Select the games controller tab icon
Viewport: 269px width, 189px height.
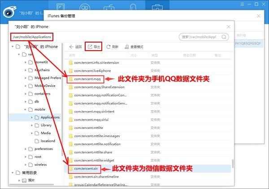coord(109,7)
